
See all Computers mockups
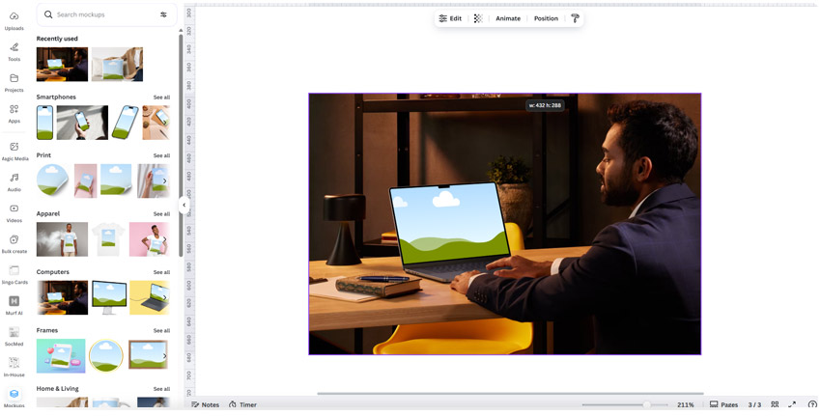161,272
